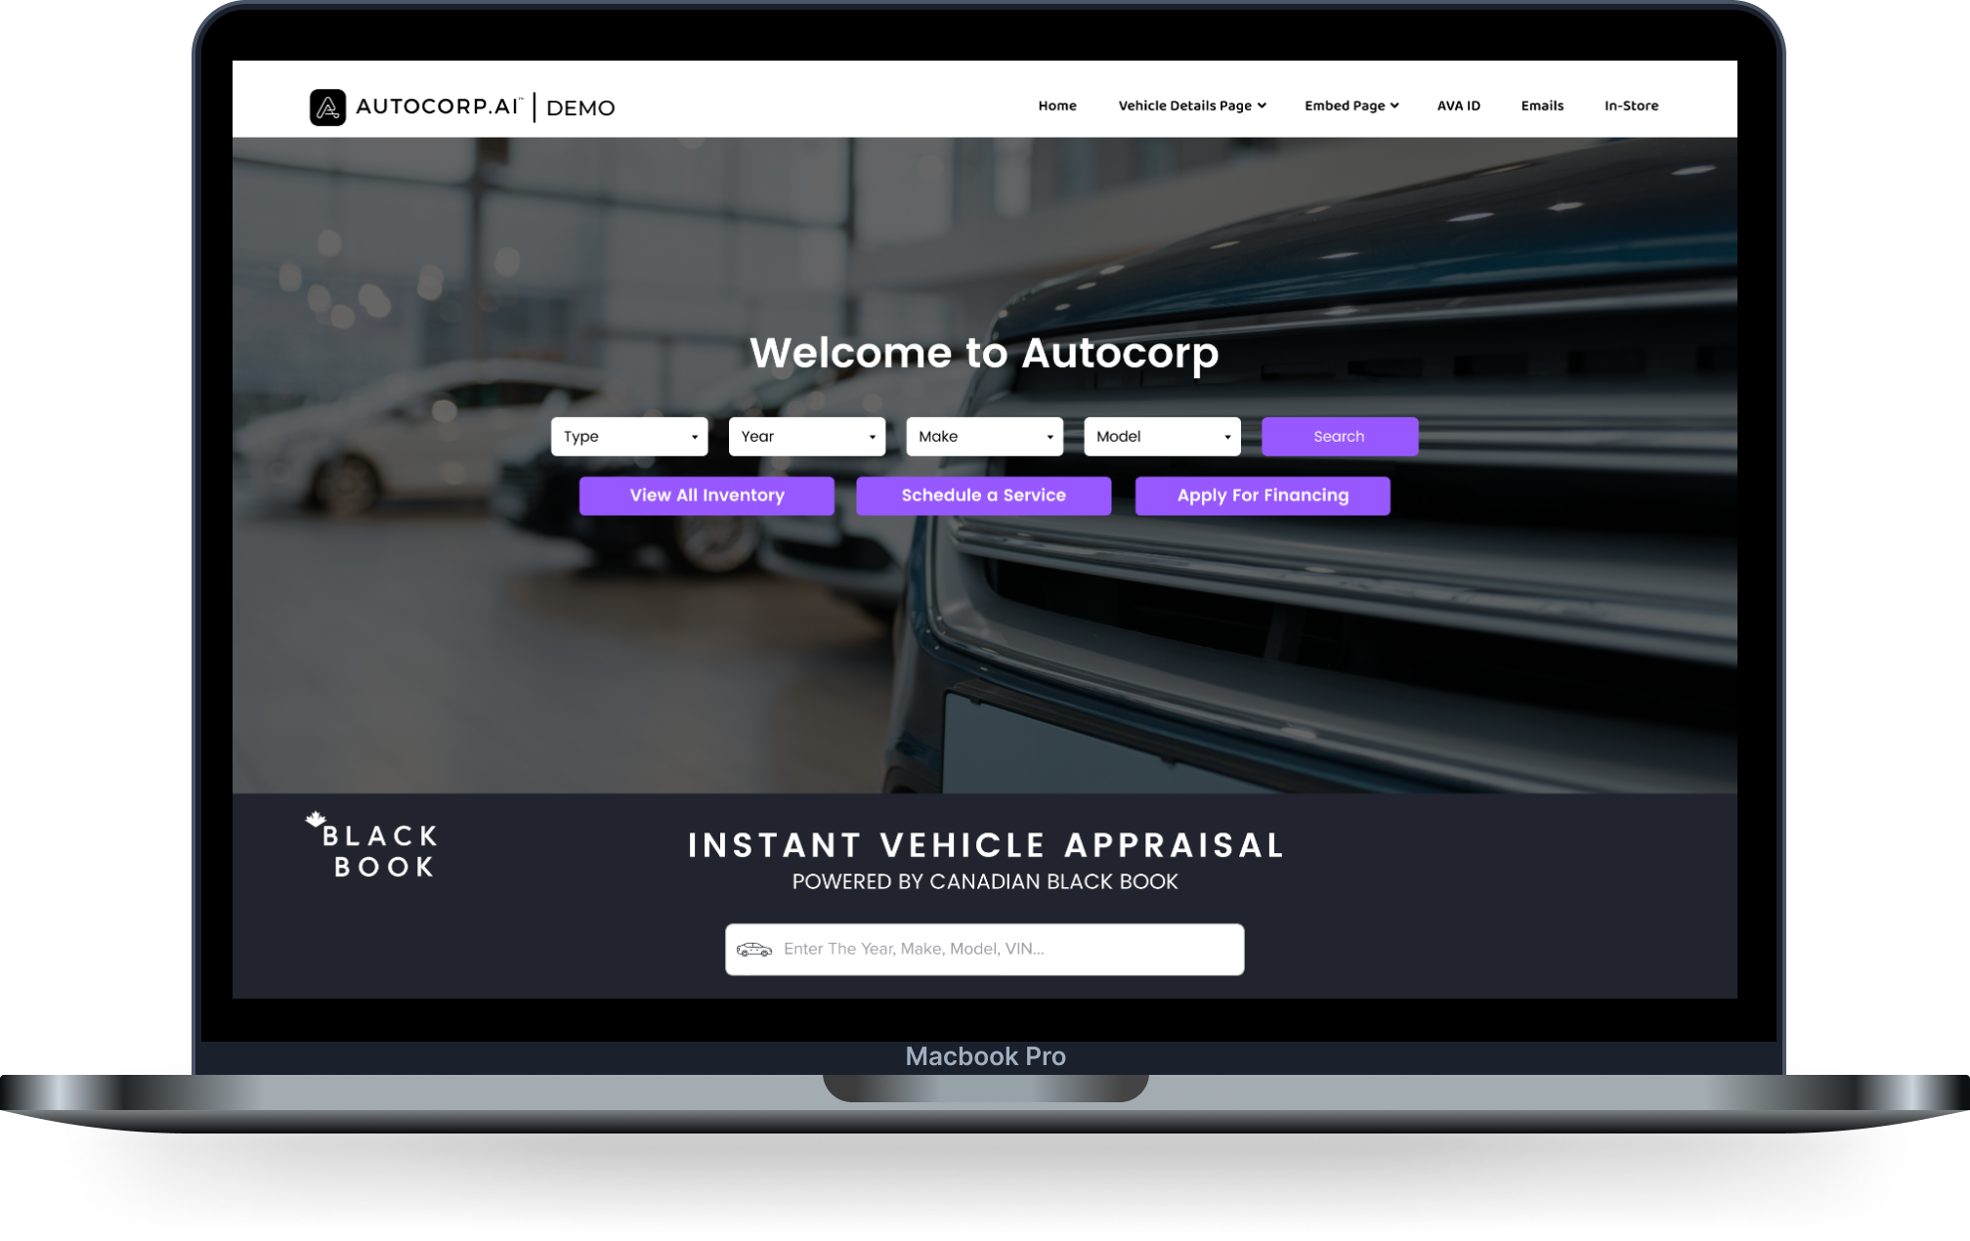1970x1241 pixels.
Task: Click the car icon in appraisal field
Action: 753,949
